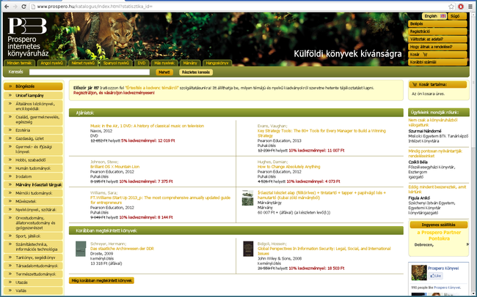
Task: Open Részletes keresés advanced search
Action: [x=196, y=72]
